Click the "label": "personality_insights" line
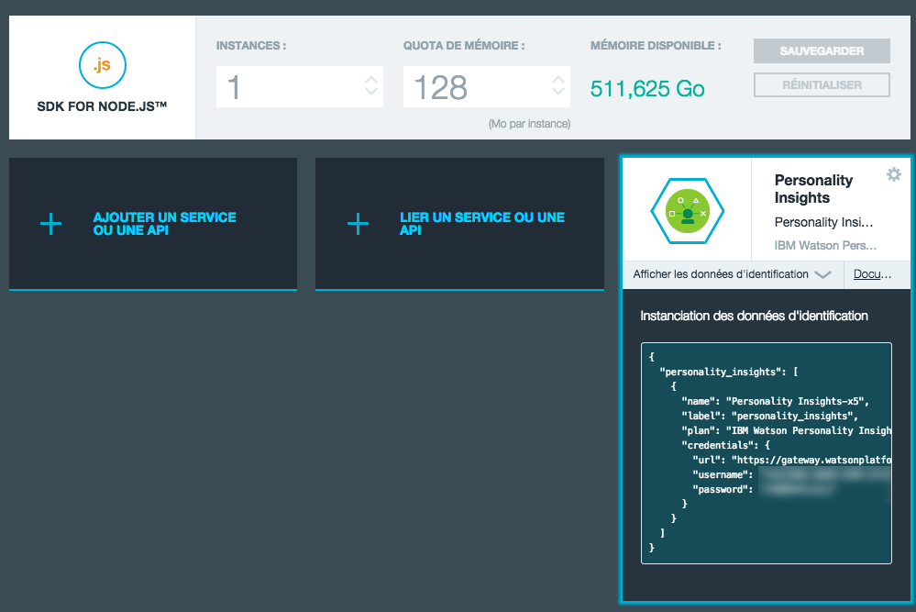Screen dimensions: 916x612 [769, 416]
